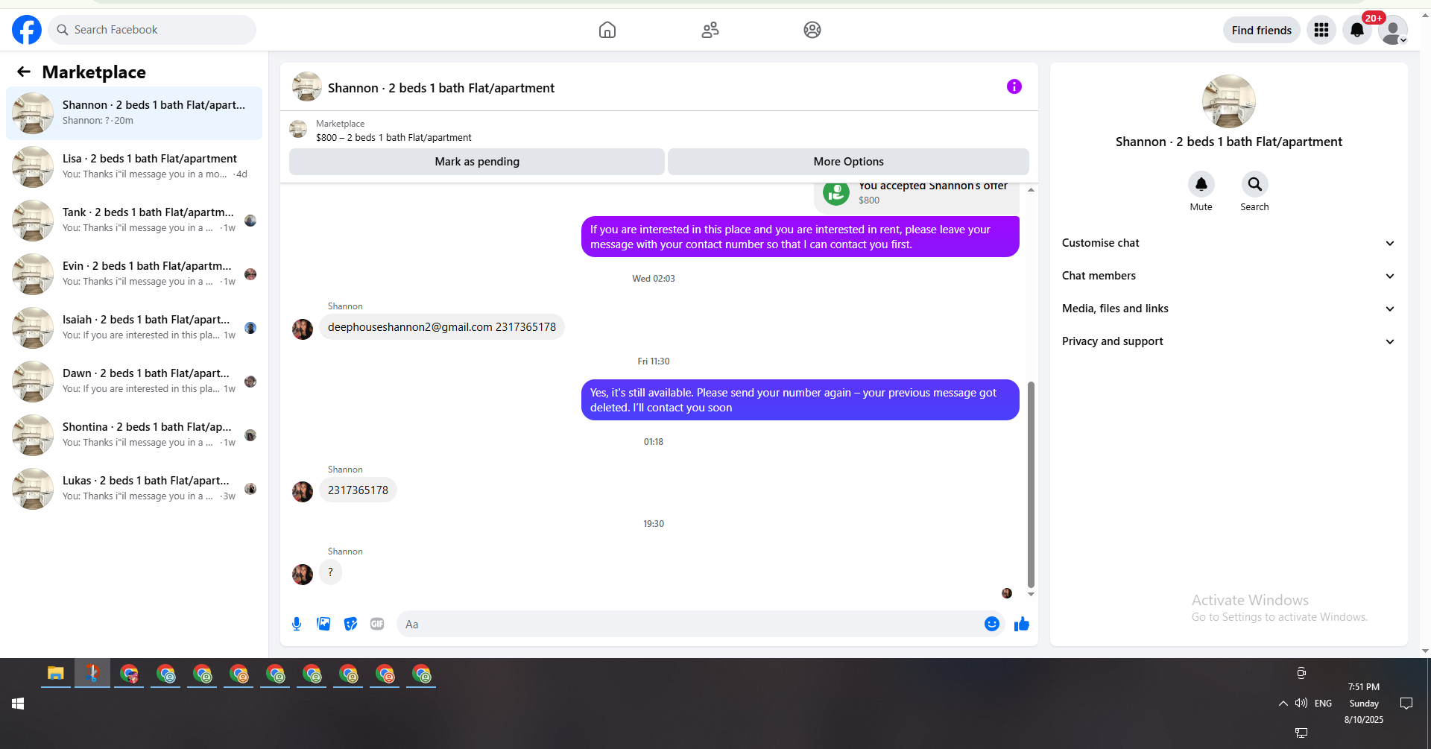Send a voice clip with microphone icon
This screenshot has width=1431, height=749.
tap(297, 624)
